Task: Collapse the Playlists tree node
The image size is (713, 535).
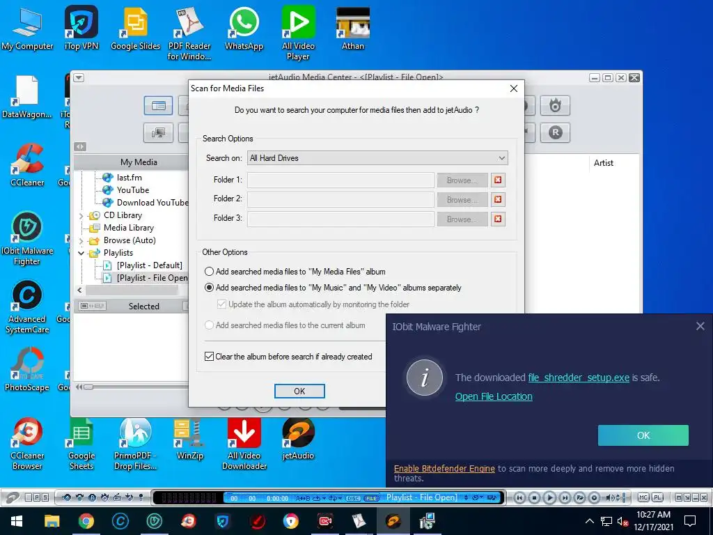Action: [81, 253]
